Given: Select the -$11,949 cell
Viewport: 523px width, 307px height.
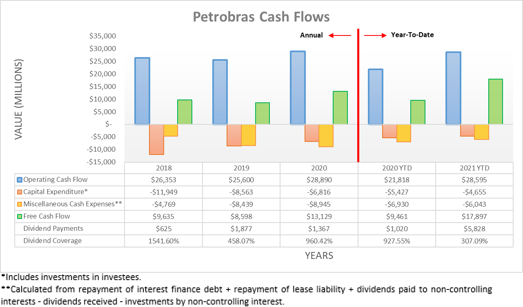Looking at the screenshot, I should (x=164, y=192).
